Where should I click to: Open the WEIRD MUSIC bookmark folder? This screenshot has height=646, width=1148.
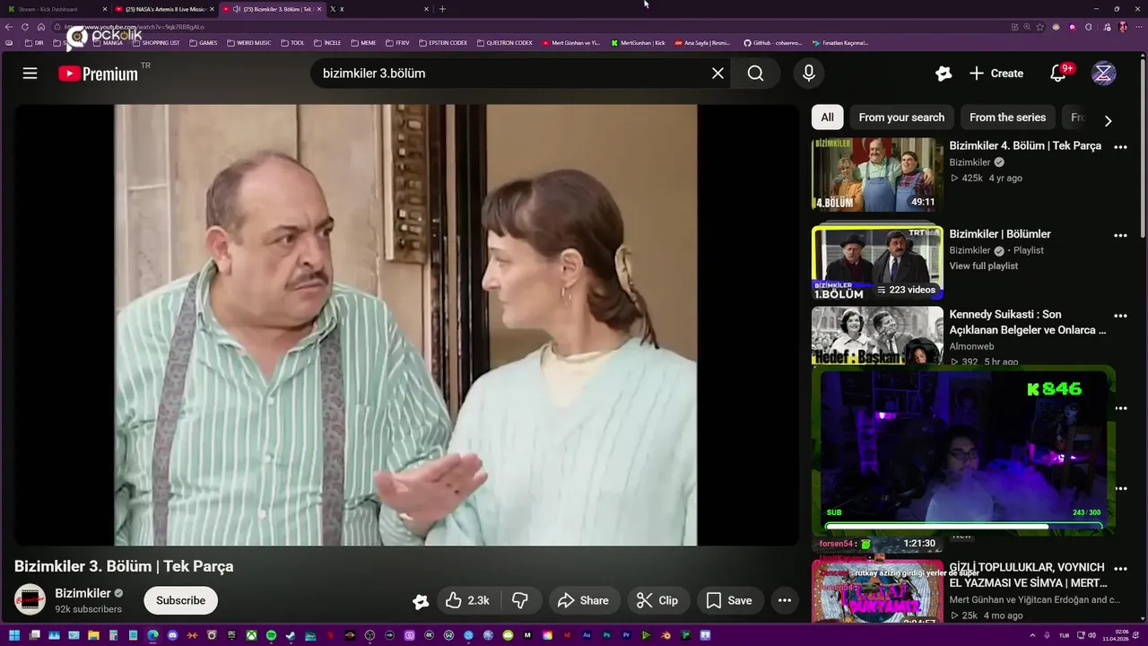coord(248,42)
